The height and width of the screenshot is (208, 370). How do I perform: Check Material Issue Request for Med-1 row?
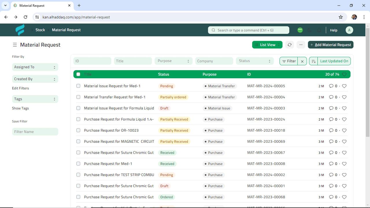point(78,86)
